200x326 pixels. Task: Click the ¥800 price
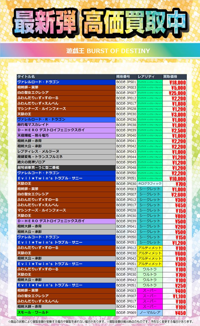point(181,216)
